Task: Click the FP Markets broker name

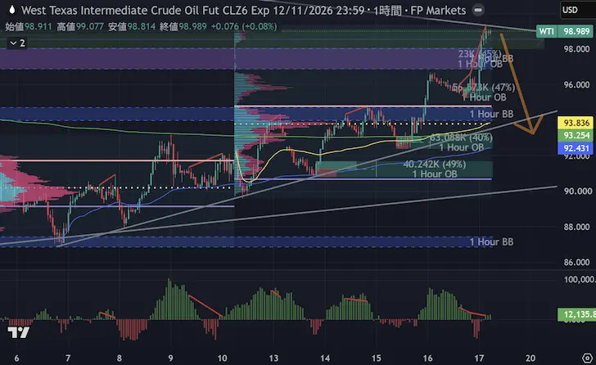Action: coord(438,11)
